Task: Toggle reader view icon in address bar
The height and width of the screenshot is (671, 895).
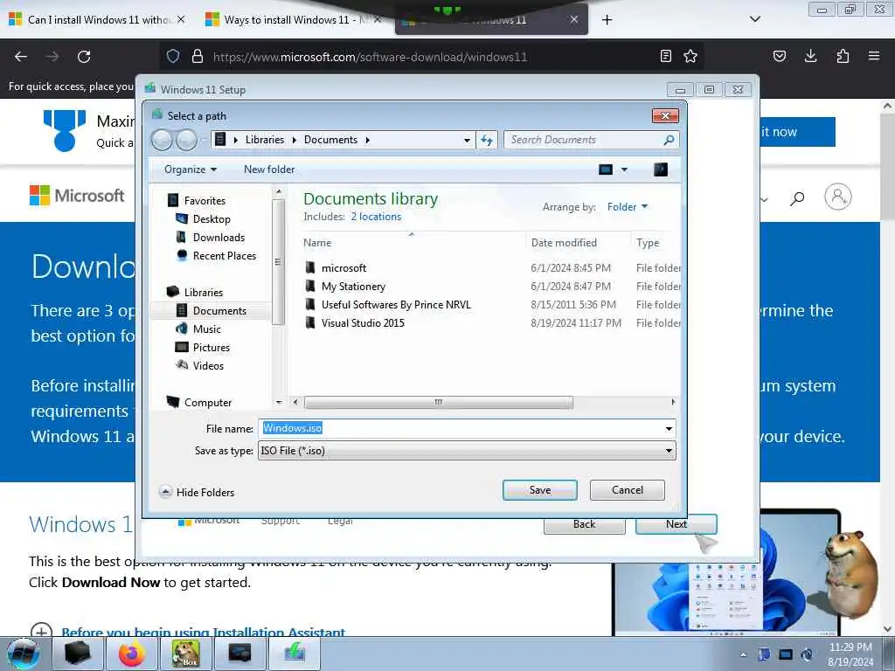Action: tap(665, 56)
